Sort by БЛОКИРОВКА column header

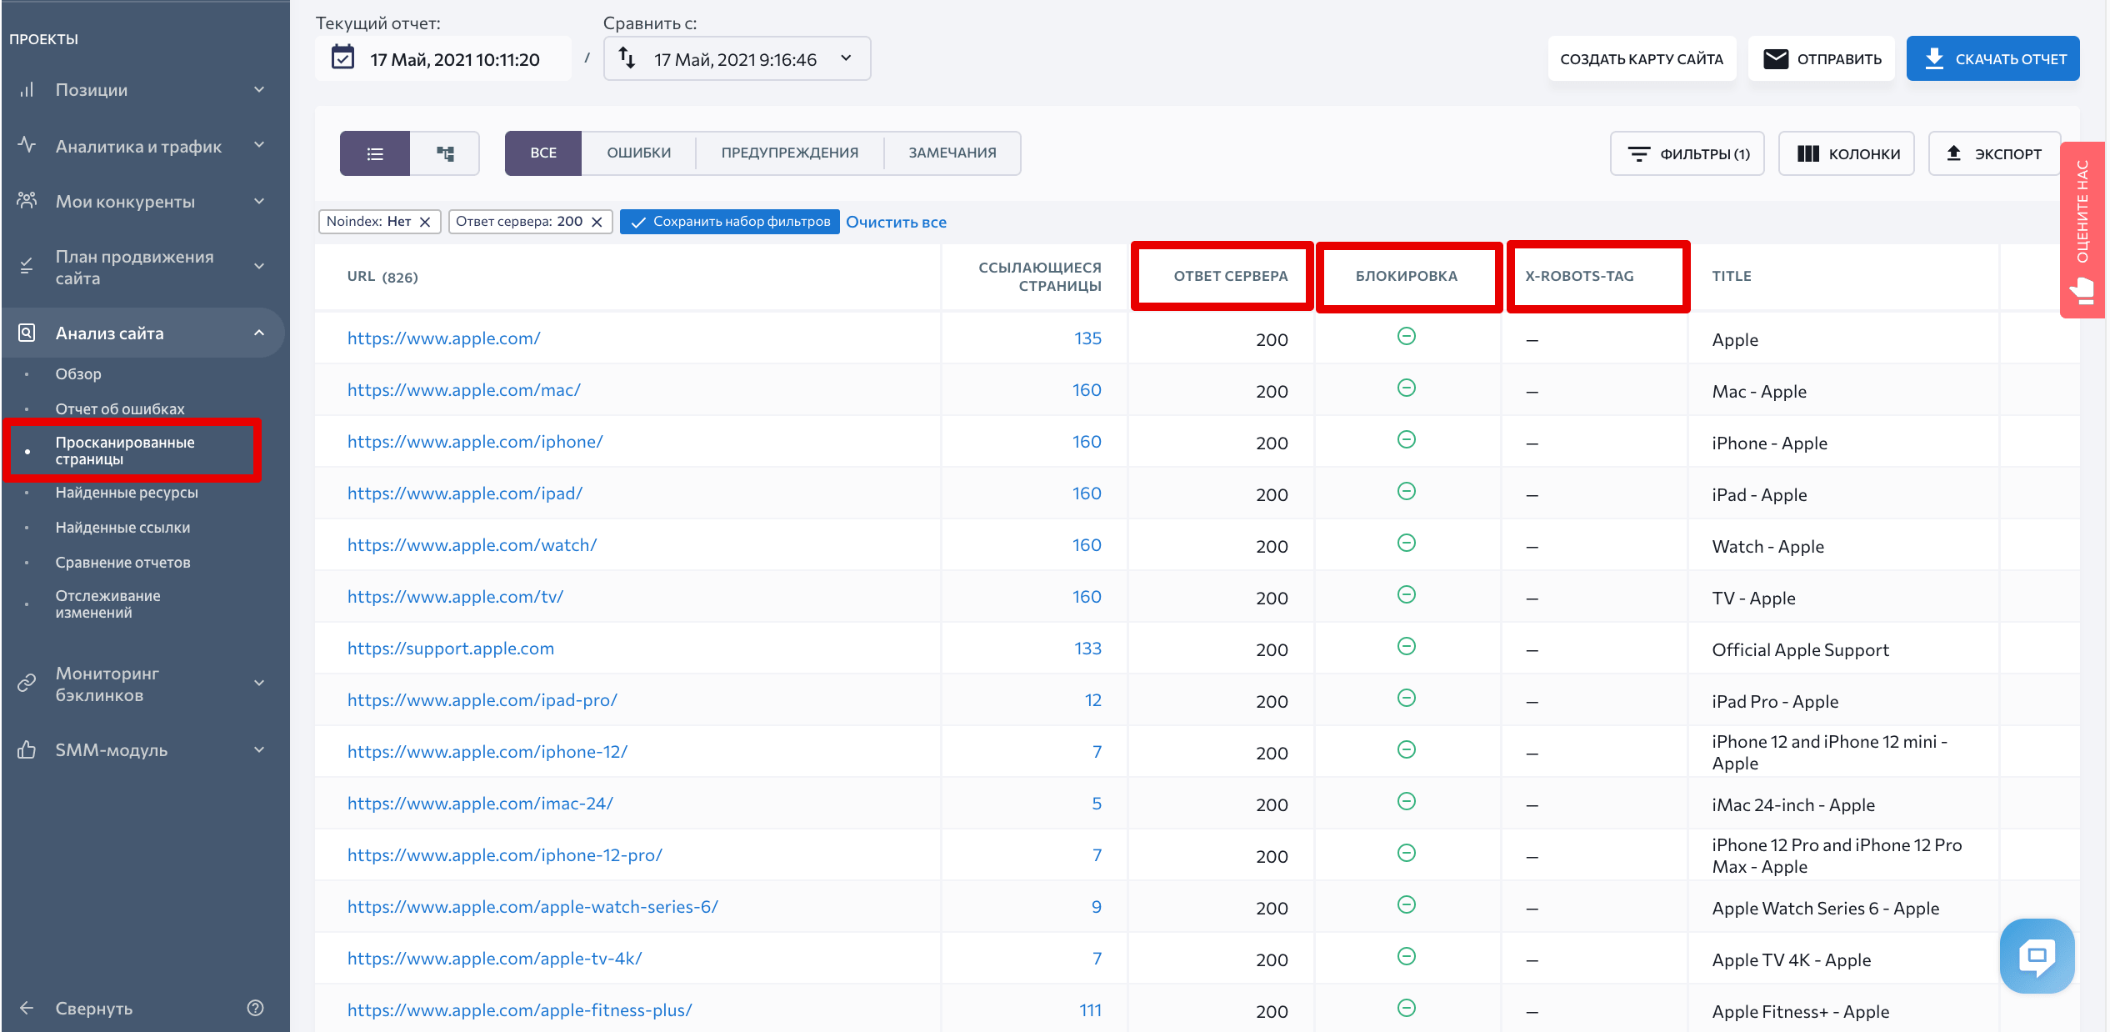tap(1407, 276)
